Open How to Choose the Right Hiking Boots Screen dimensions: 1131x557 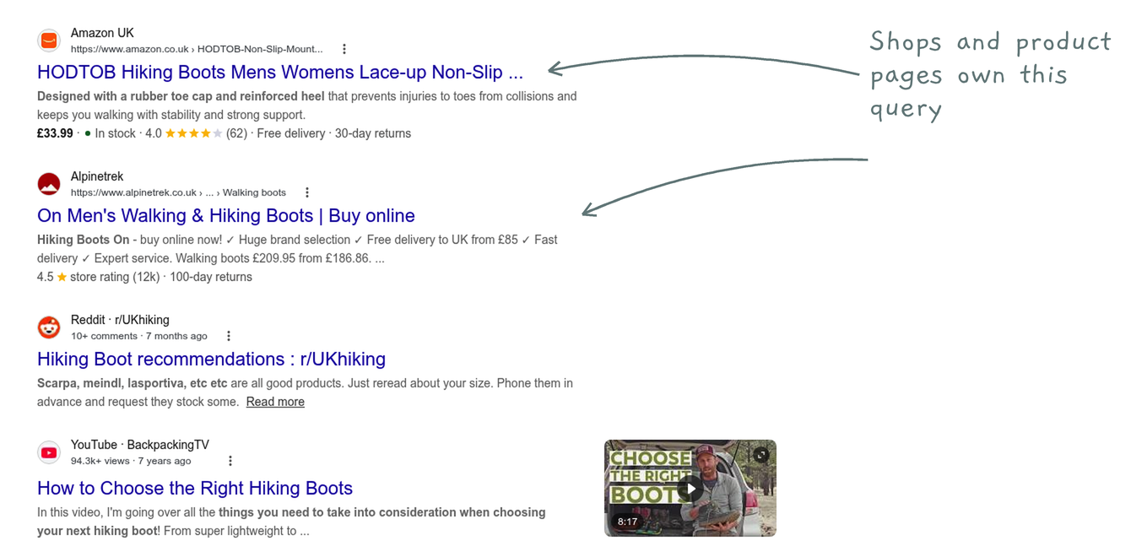195,488
